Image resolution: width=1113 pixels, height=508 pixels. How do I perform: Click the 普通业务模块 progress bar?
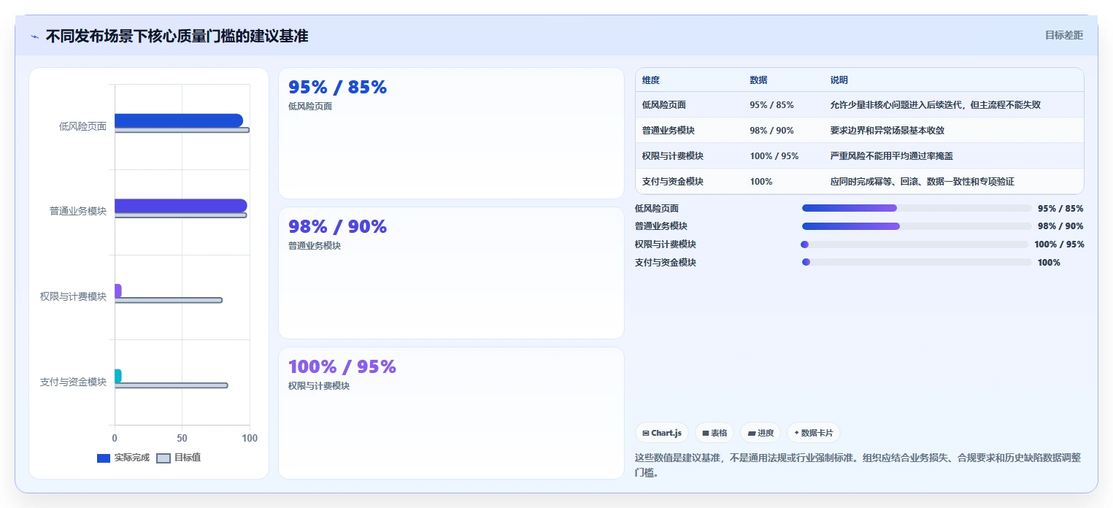917,226
